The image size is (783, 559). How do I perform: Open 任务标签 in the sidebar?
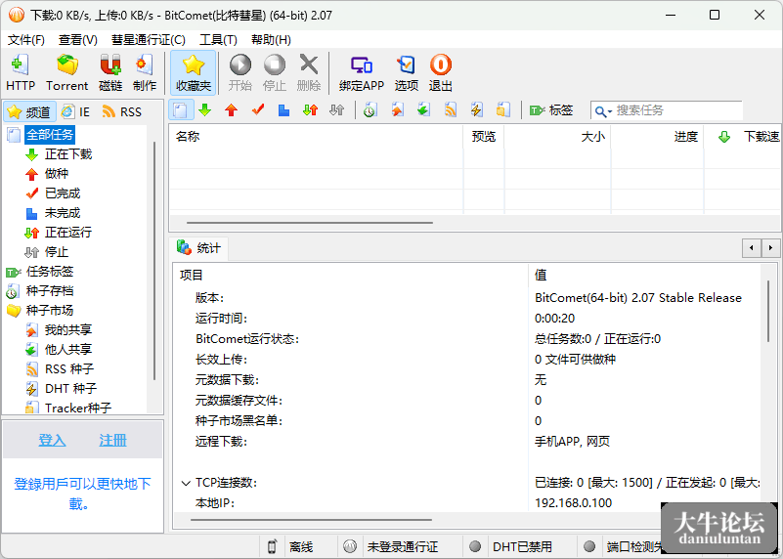[50, 272]
